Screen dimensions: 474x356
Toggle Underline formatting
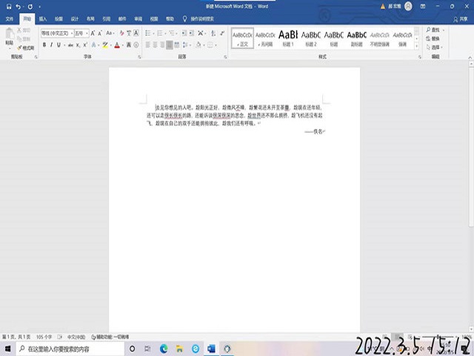click(59, 45)
